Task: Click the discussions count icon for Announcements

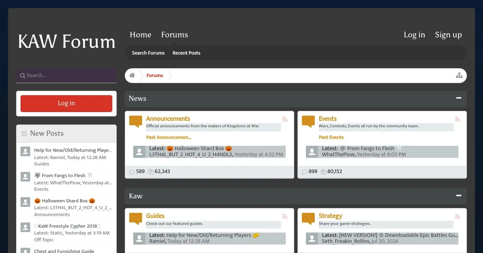Action: [x=132, y=172]
